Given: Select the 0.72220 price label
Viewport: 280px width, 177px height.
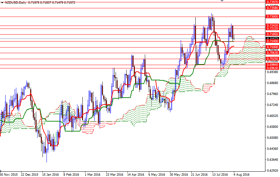Looking at the screenshot, I should coord(272,29).
